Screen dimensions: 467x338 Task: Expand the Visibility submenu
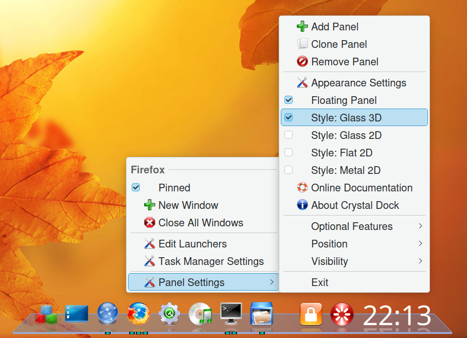pos(354,261)
